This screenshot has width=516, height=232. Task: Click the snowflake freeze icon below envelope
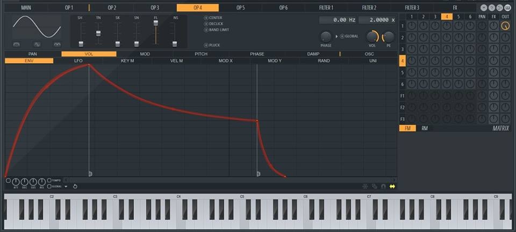point(365,186)
